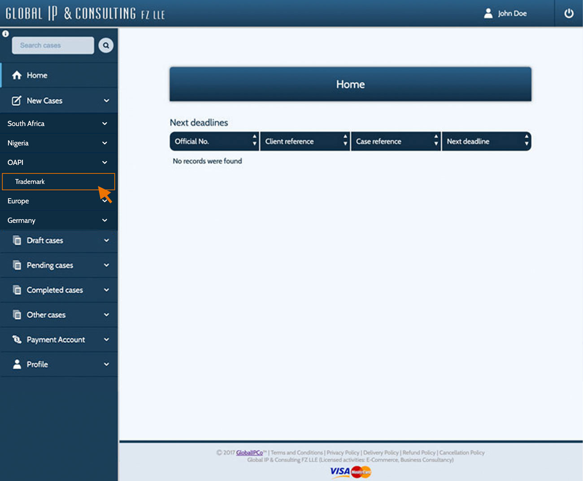This screenshot has width=583, height=481.
Task: Open the Terms and Conditions link
Action: click(296, 453)
